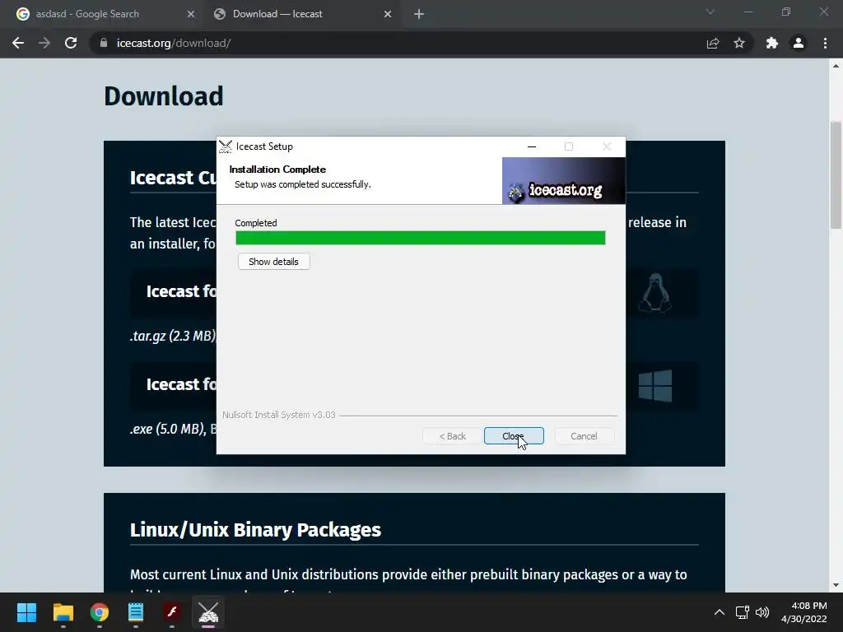Show details of the installation
Image resolution: width=843 pixels, height=632 pixels.
click(273, 262)
